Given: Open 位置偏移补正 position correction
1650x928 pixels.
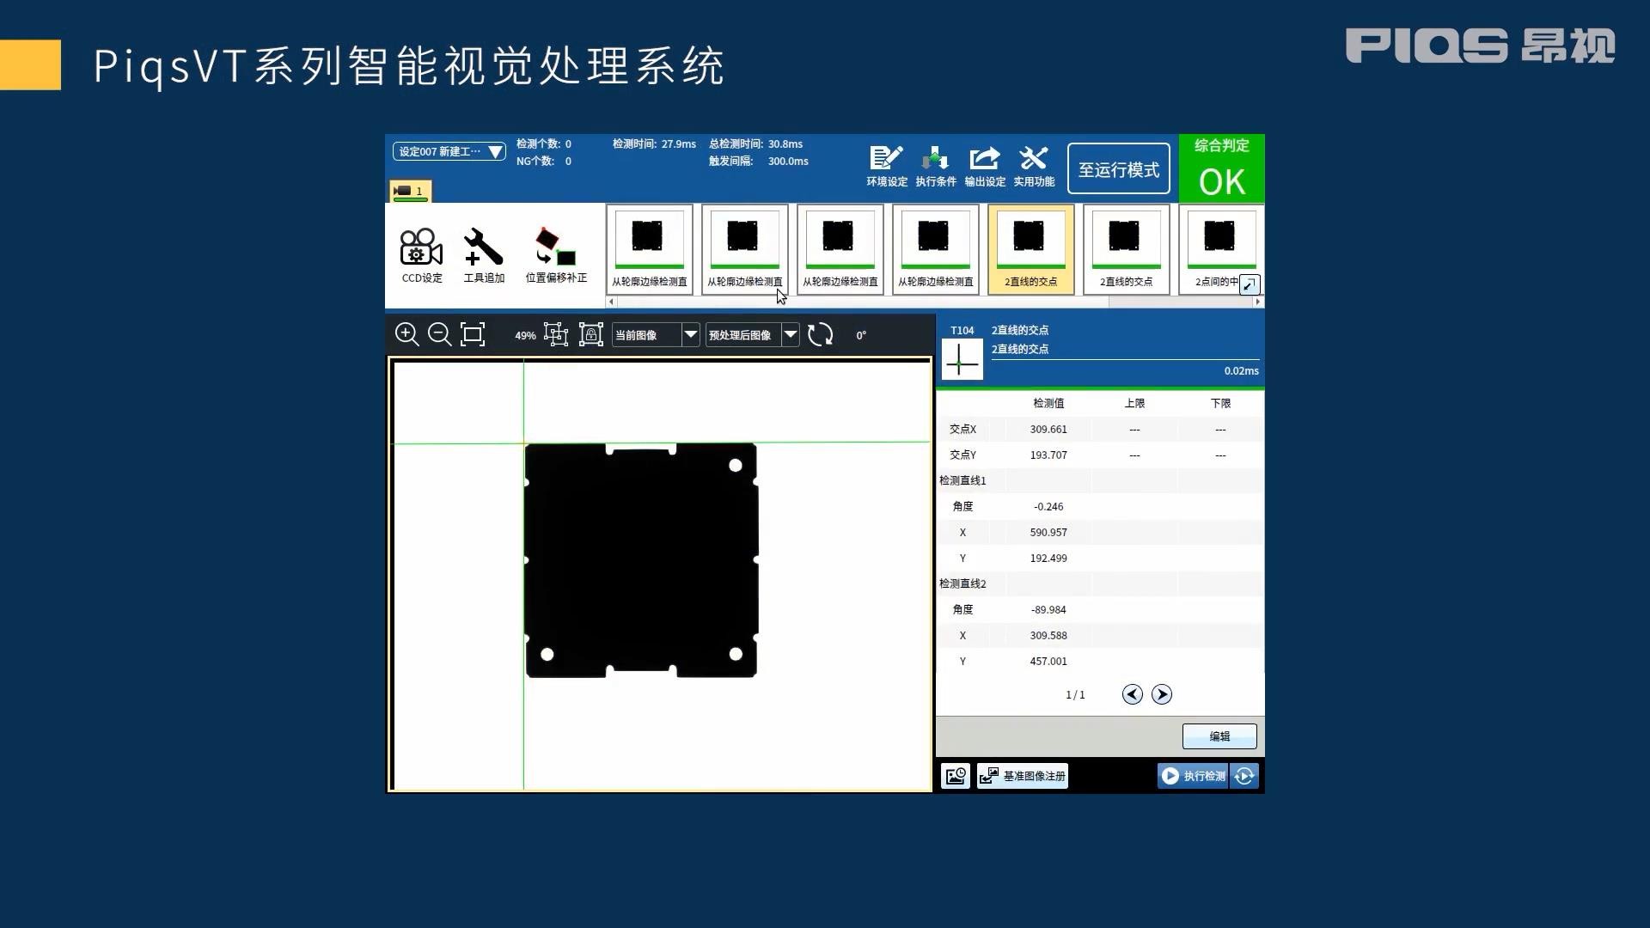Looking at the screenshot, I should 556,255.
